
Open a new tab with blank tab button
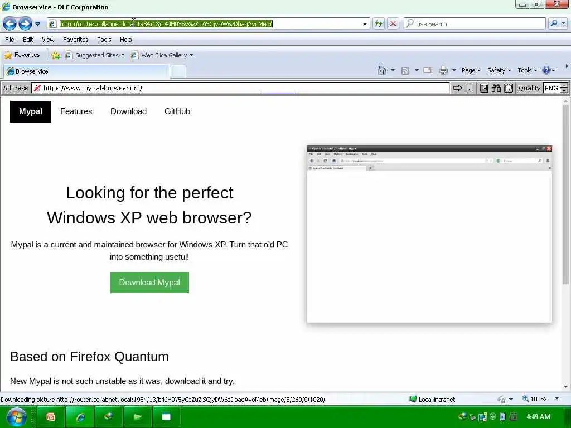pyautogui.click(x=178, y=71)
